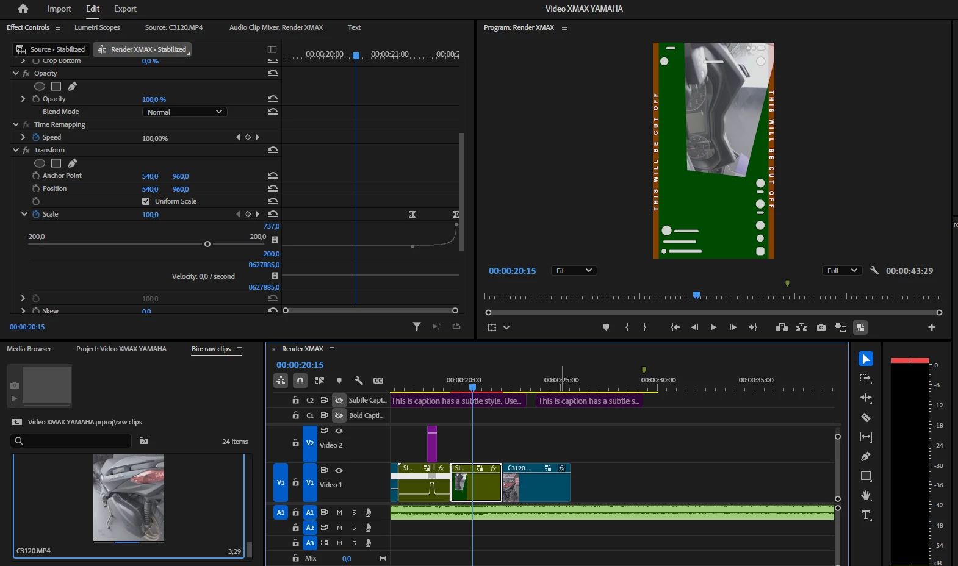The height and width of the screenshot is (566, 958).
Task: Select the Rectangle tool
Action: tap(865, 476)
